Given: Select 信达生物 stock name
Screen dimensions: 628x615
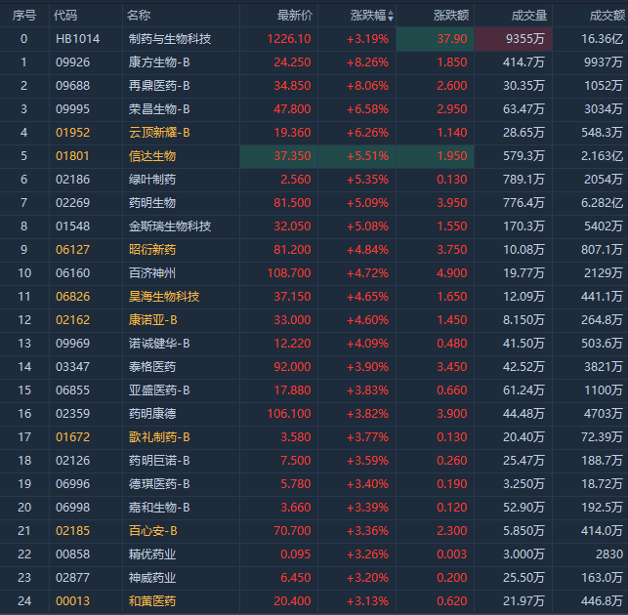Looking at the screenshot, I should tap(152, 156).
